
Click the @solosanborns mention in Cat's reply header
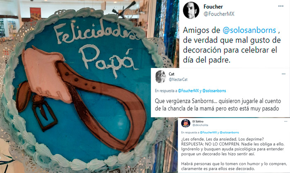(214, 91)
